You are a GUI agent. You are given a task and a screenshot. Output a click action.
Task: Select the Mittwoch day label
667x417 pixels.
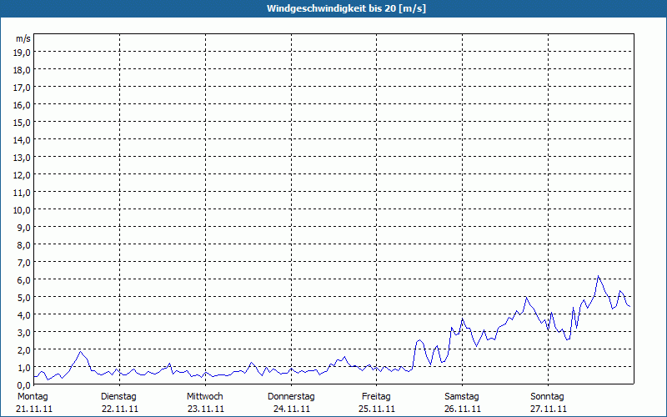pos(205,397)
